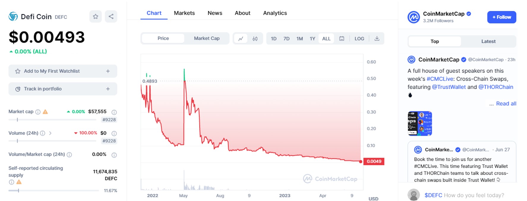527x201 pixels.
Task: Enable LOG scale on chart
Action: click(x=359, y=38)
